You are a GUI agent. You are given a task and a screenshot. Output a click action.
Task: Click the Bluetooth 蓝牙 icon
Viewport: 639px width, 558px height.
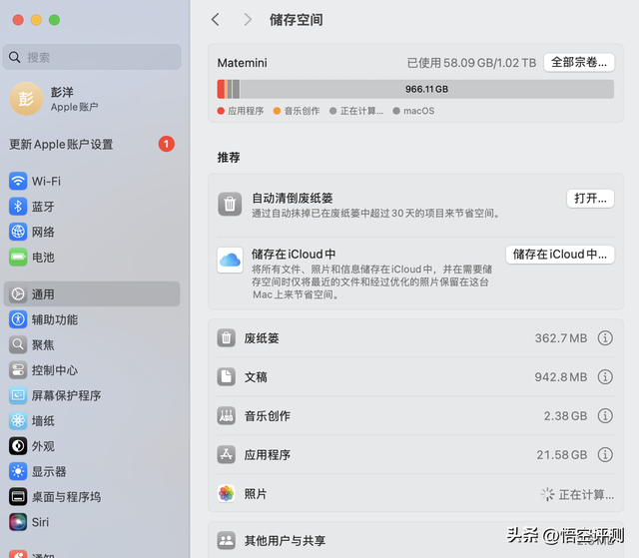click(18, 207)
